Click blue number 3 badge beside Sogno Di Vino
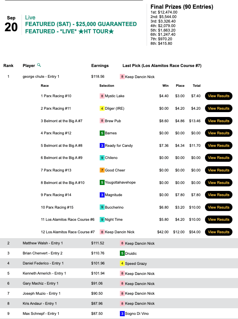The image size is (238, 319). pyautogui.click(x=122, y=313)
